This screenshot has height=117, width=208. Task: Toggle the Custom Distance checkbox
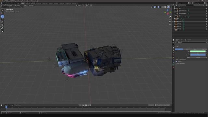pyautogui.click(x=178, y=60)
